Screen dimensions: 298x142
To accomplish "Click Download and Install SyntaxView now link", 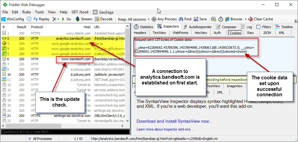I will pyautogui.click(x=174, y=121).
